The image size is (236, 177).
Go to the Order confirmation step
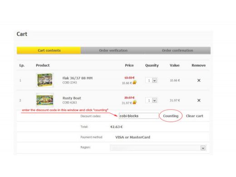[177, 50]
